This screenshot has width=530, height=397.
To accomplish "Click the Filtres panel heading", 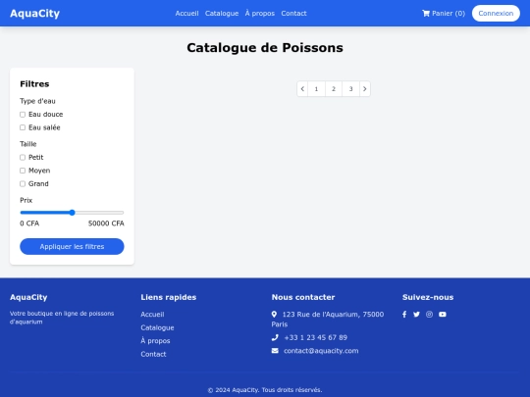I will point(34,83).
